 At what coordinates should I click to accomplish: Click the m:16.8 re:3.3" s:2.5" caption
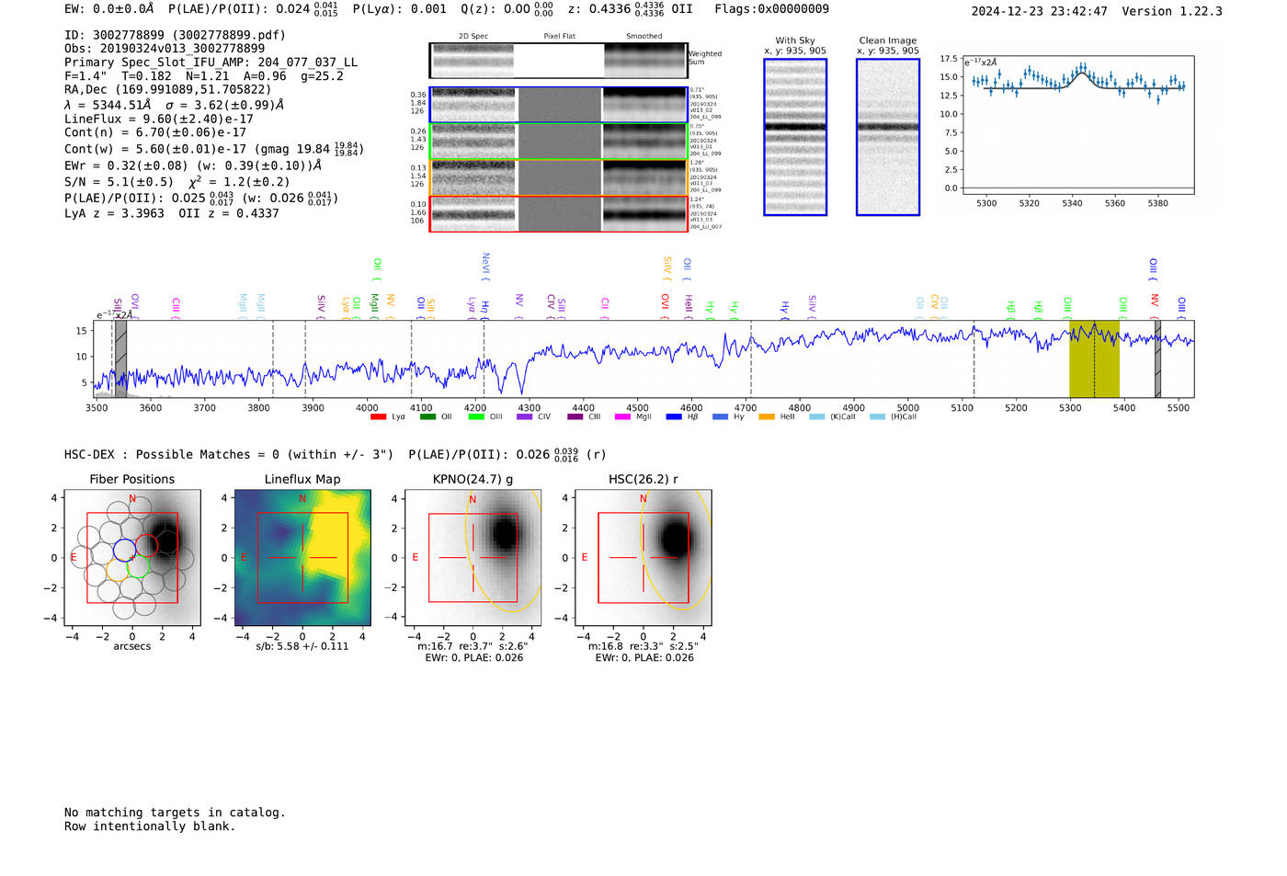[x=643, y=646]
